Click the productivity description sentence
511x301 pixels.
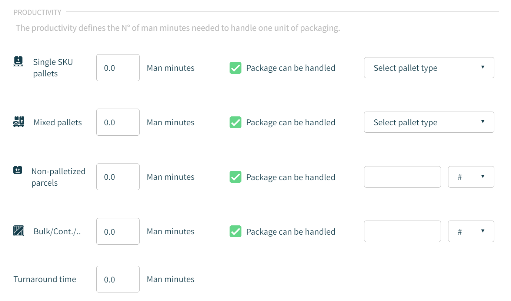pyautogui.click(x=178, y=28)
